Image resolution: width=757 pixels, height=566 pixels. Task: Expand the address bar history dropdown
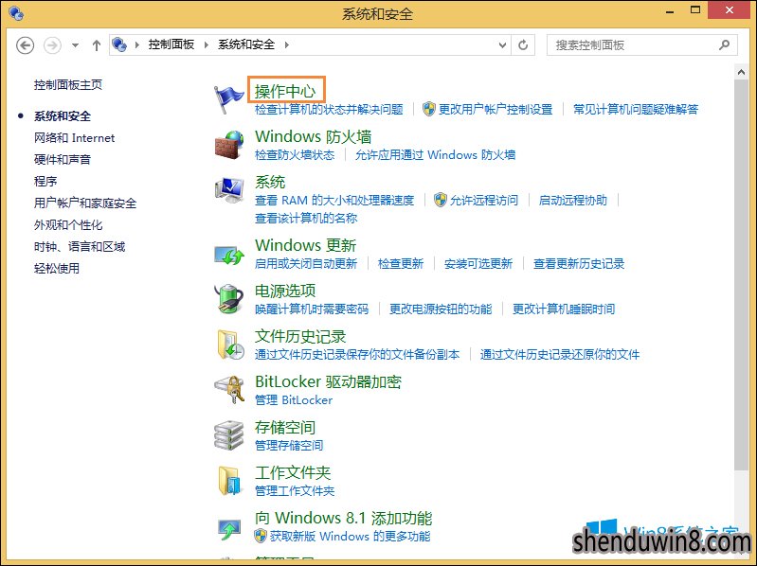coord(502,44)
